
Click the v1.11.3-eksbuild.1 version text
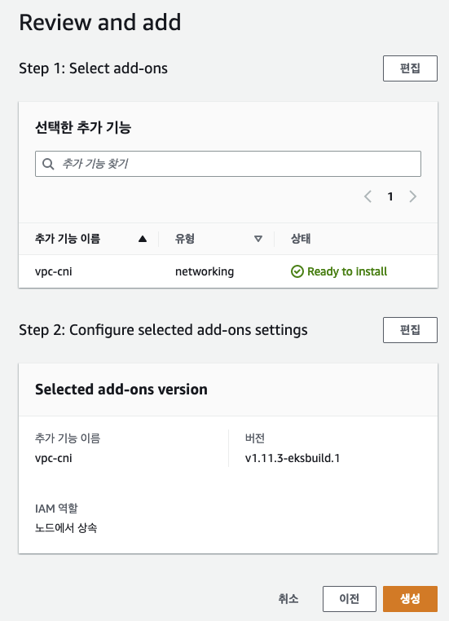coord(293,458)
